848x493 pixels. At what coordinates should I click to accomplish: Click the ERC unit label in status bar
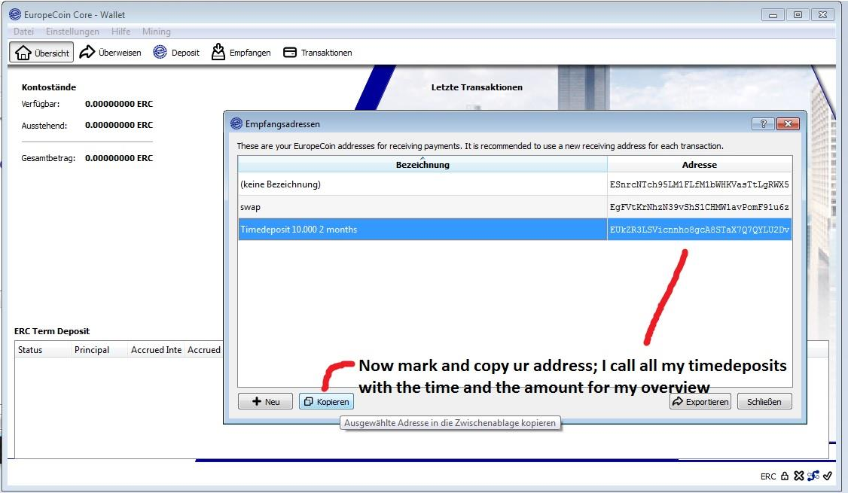768,476
